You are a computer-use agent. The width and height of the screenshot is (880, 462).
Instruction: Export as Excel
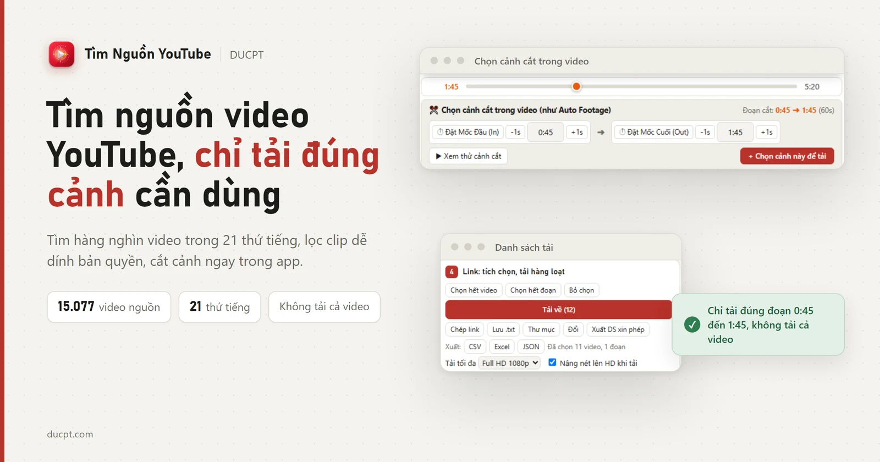coord(502,346)
